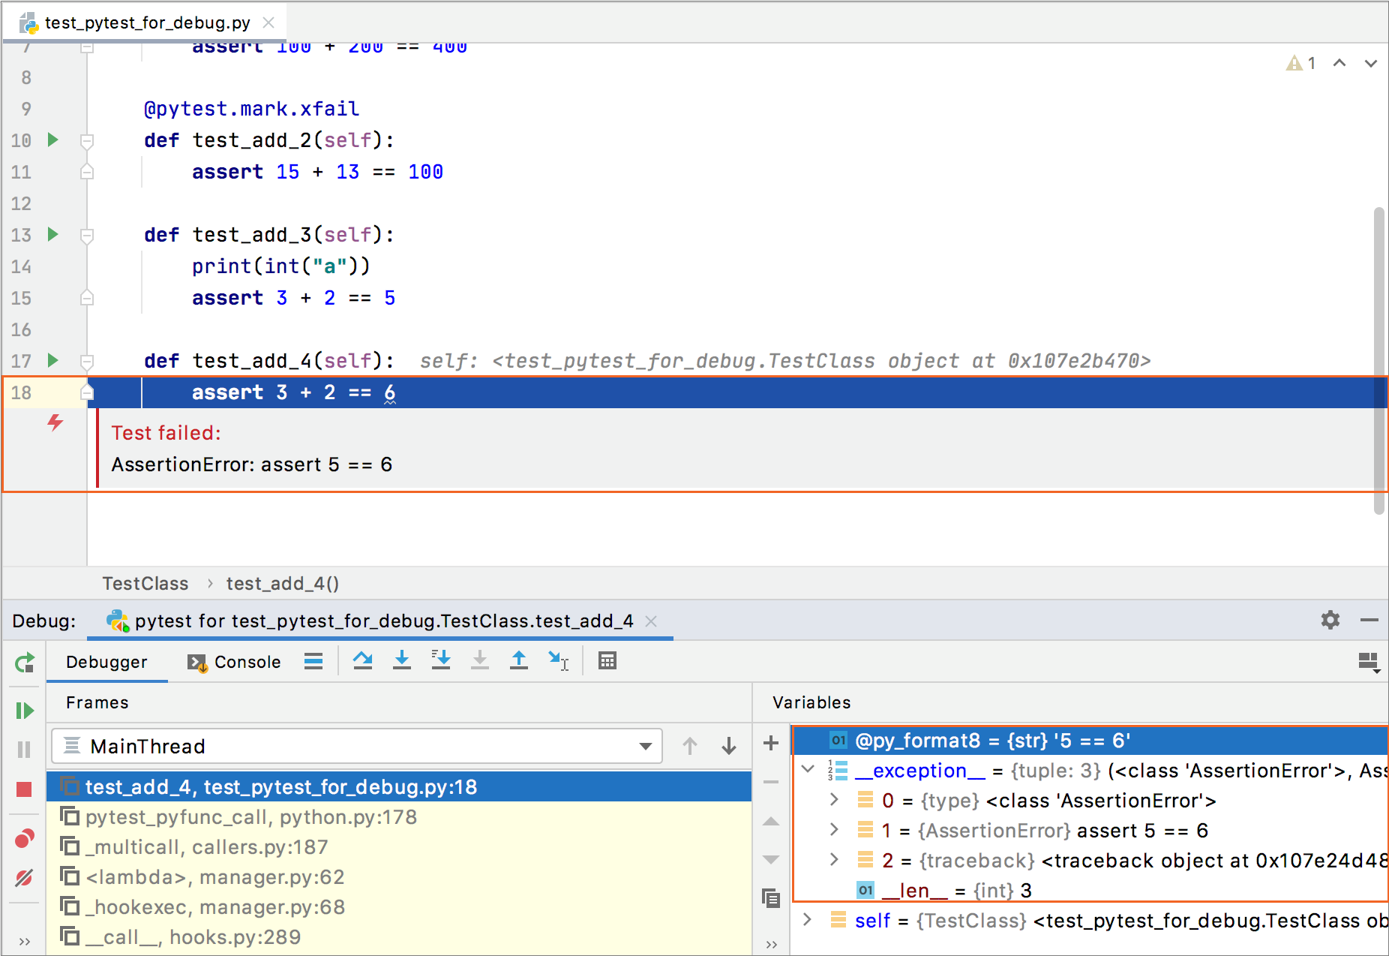Run test_add_3 via its gutter play icon
This screenshot has width=1389, height=956.
[x=52, y=235]
